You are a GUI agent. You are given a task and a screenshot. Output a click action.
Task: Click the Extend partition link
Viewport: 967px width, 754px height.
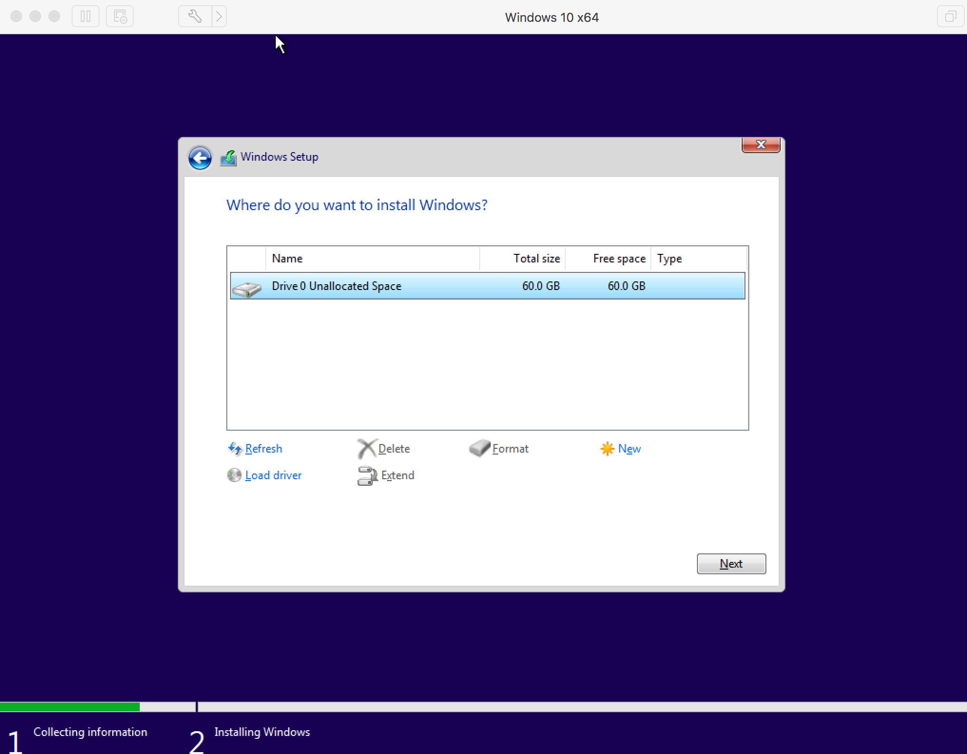pos(397,475)
